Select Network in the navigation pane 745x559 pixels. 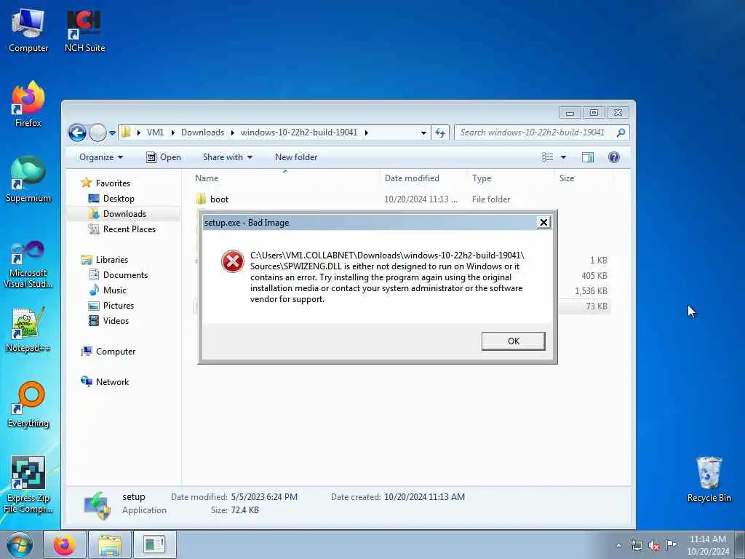click(x=112, y=381)
